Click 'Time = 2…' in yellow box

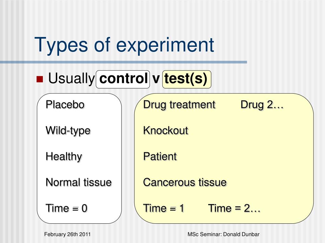[234, 208]
